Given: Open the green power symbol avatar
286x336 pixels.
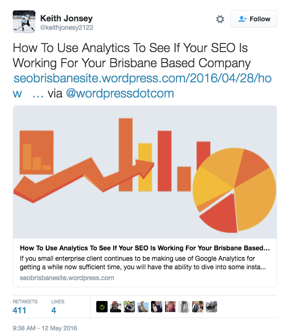Looking at the screenshot, I should pyautogui.click(x=102, y=307).
